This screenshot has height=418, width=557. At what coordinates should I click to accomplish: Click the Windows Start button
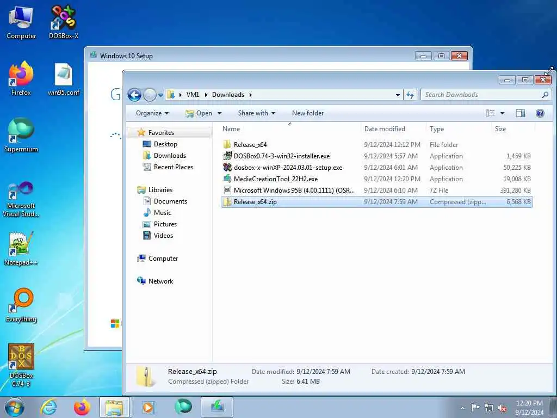tap(15, 407)
